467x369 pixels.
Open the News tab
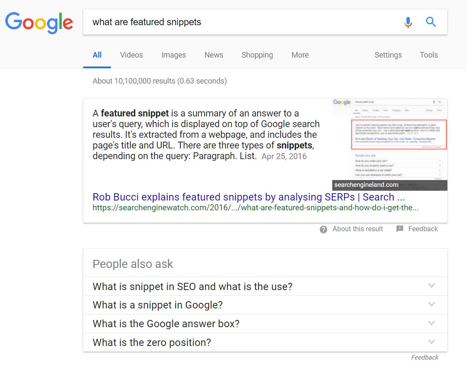pyautogui.click(x=214, y=55)
